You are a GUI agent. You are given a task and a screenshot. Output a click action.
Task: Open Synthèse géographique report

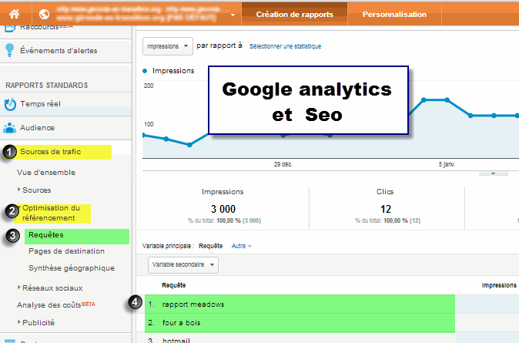pos(72,268)
